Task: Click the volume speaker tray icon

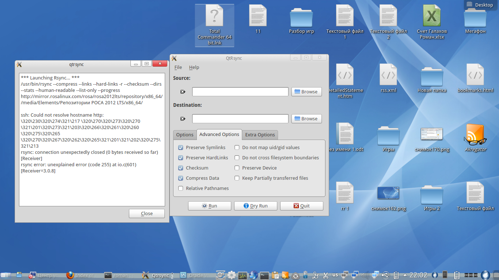Action: [365, 275]
